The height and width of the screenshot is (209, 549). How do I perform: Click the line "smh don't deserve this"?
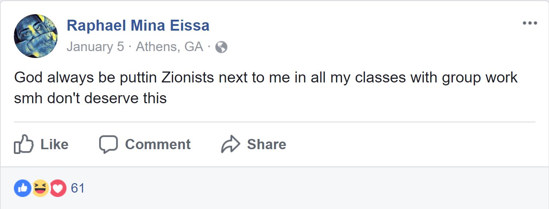pyautogui.click(x=90, y=98)
